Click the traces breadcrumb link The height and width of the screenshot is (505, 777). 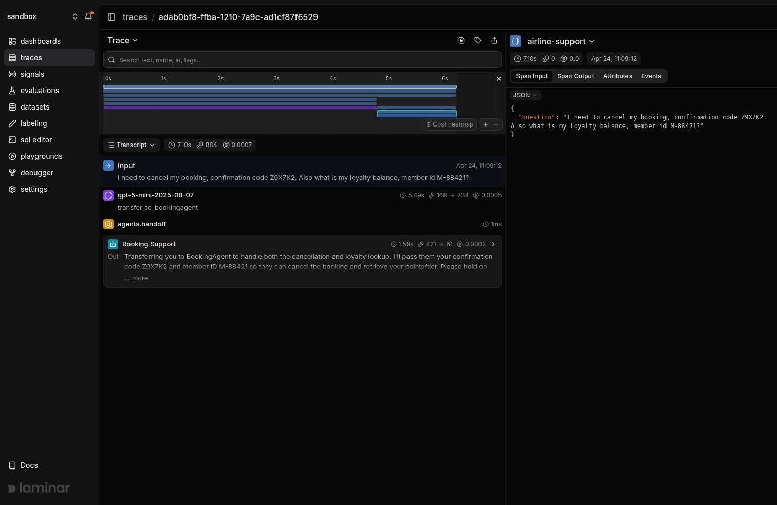135,17
